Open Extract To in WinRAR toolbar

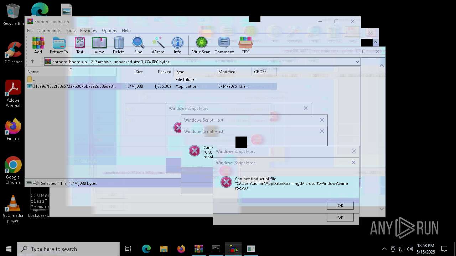pyautogui.click(x=59, y=45)
